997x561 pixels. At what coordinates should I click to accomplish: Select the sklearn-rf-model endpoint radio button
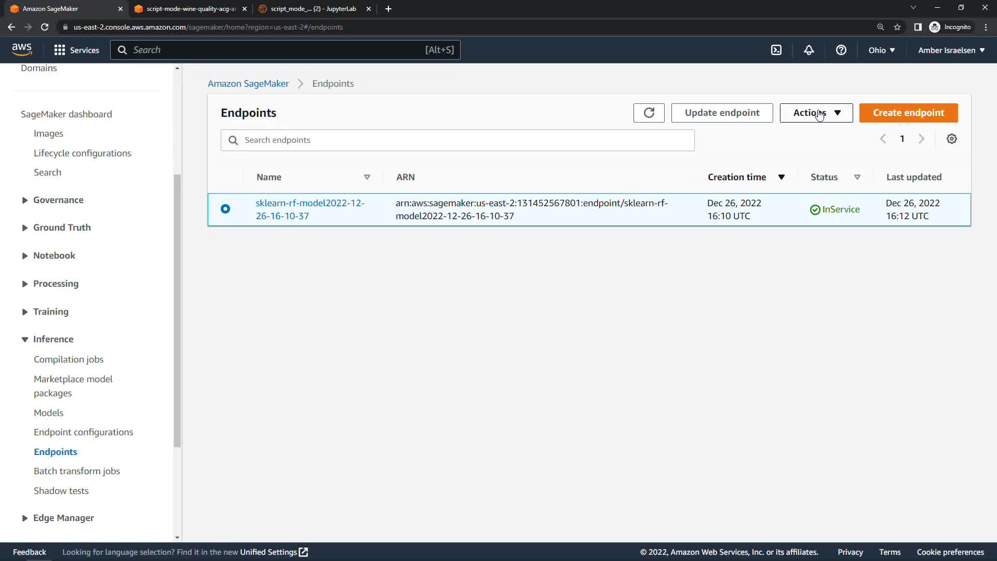tap(225, 209)
